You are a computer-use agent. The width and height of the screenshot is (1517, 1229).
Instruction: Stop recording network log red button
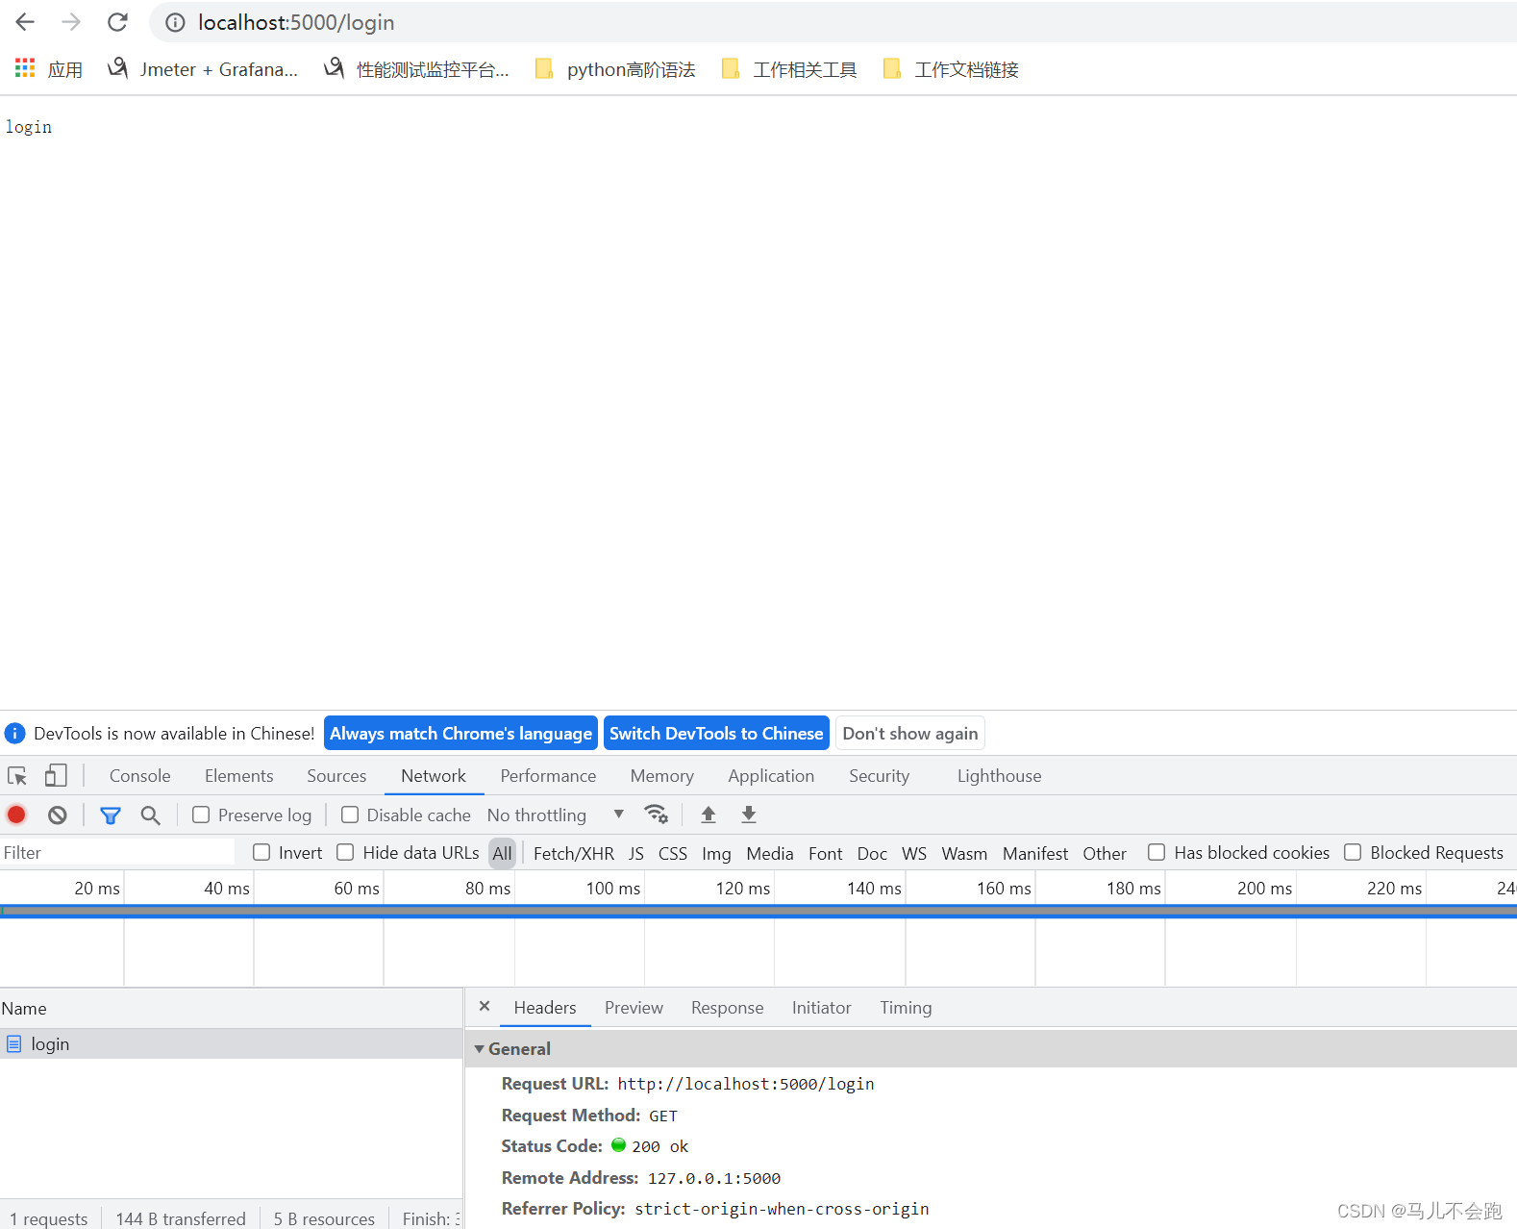[x=16, y=815]
